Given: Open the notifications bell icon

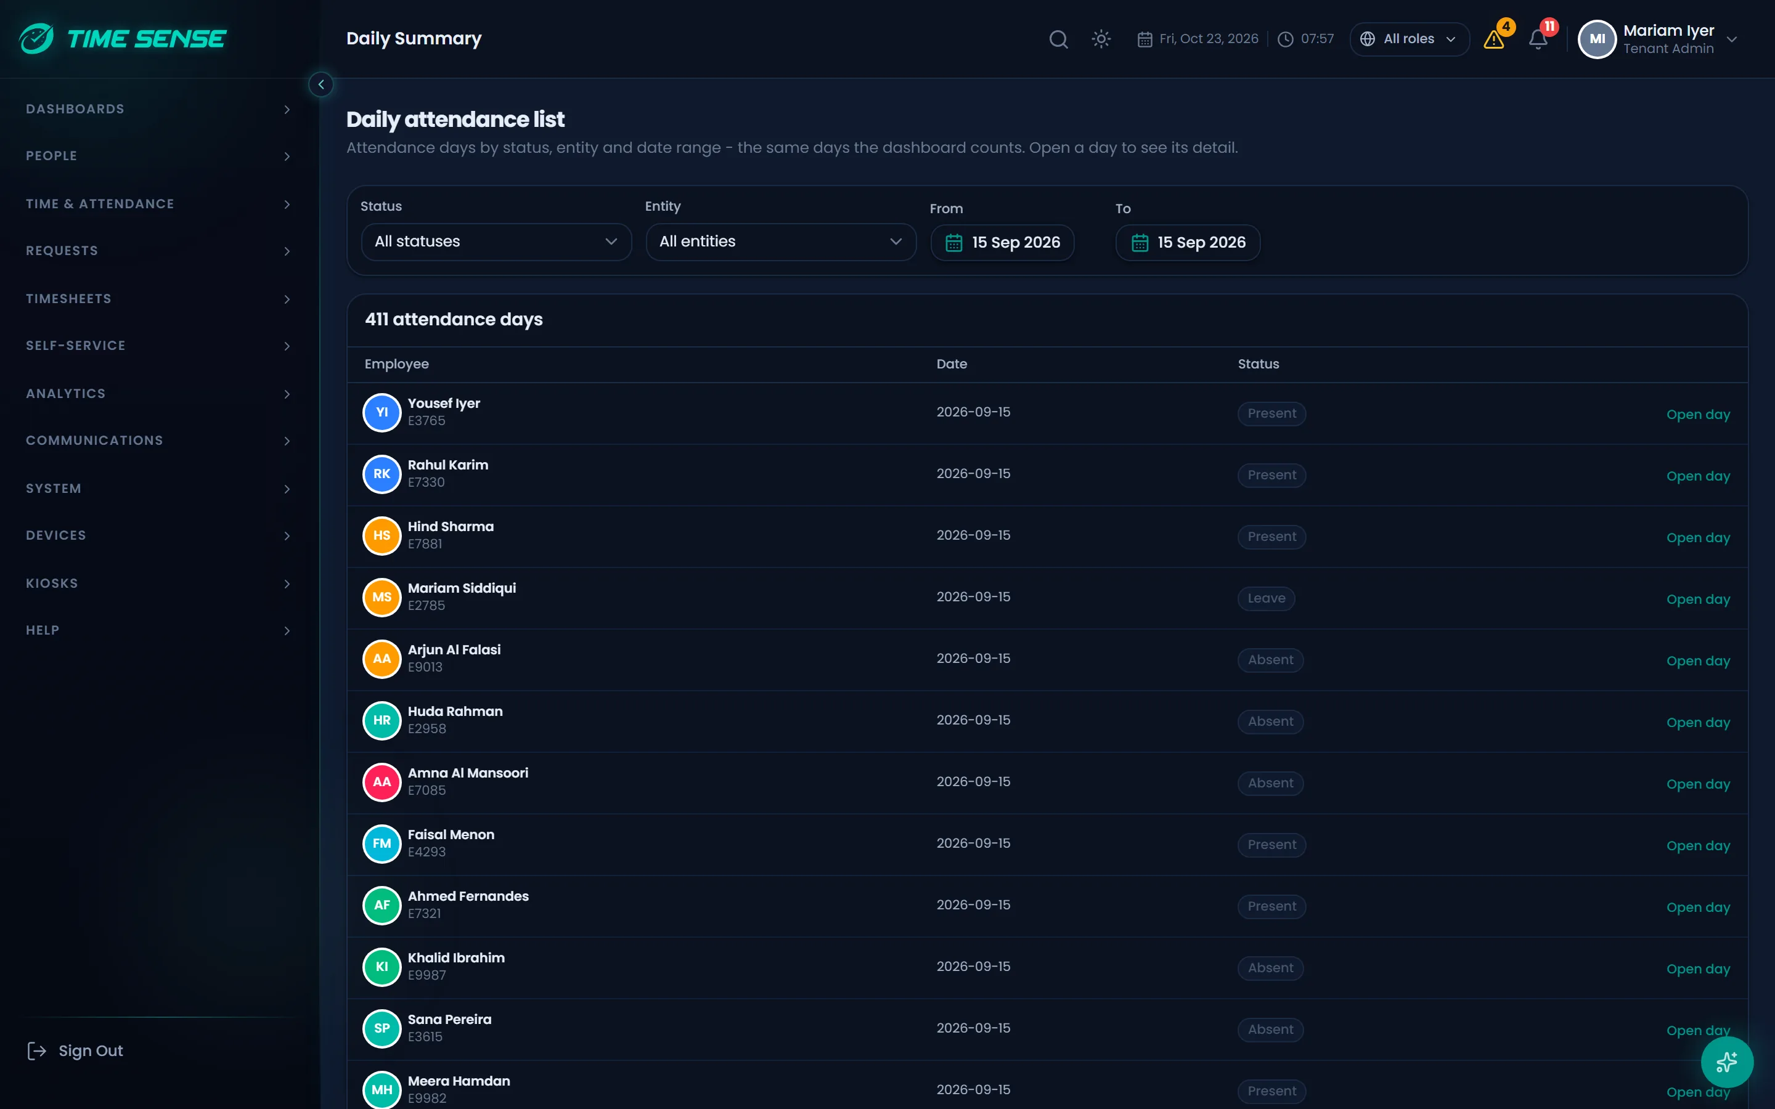Looking at the screenshot, I should click(x=1538, y=39).
